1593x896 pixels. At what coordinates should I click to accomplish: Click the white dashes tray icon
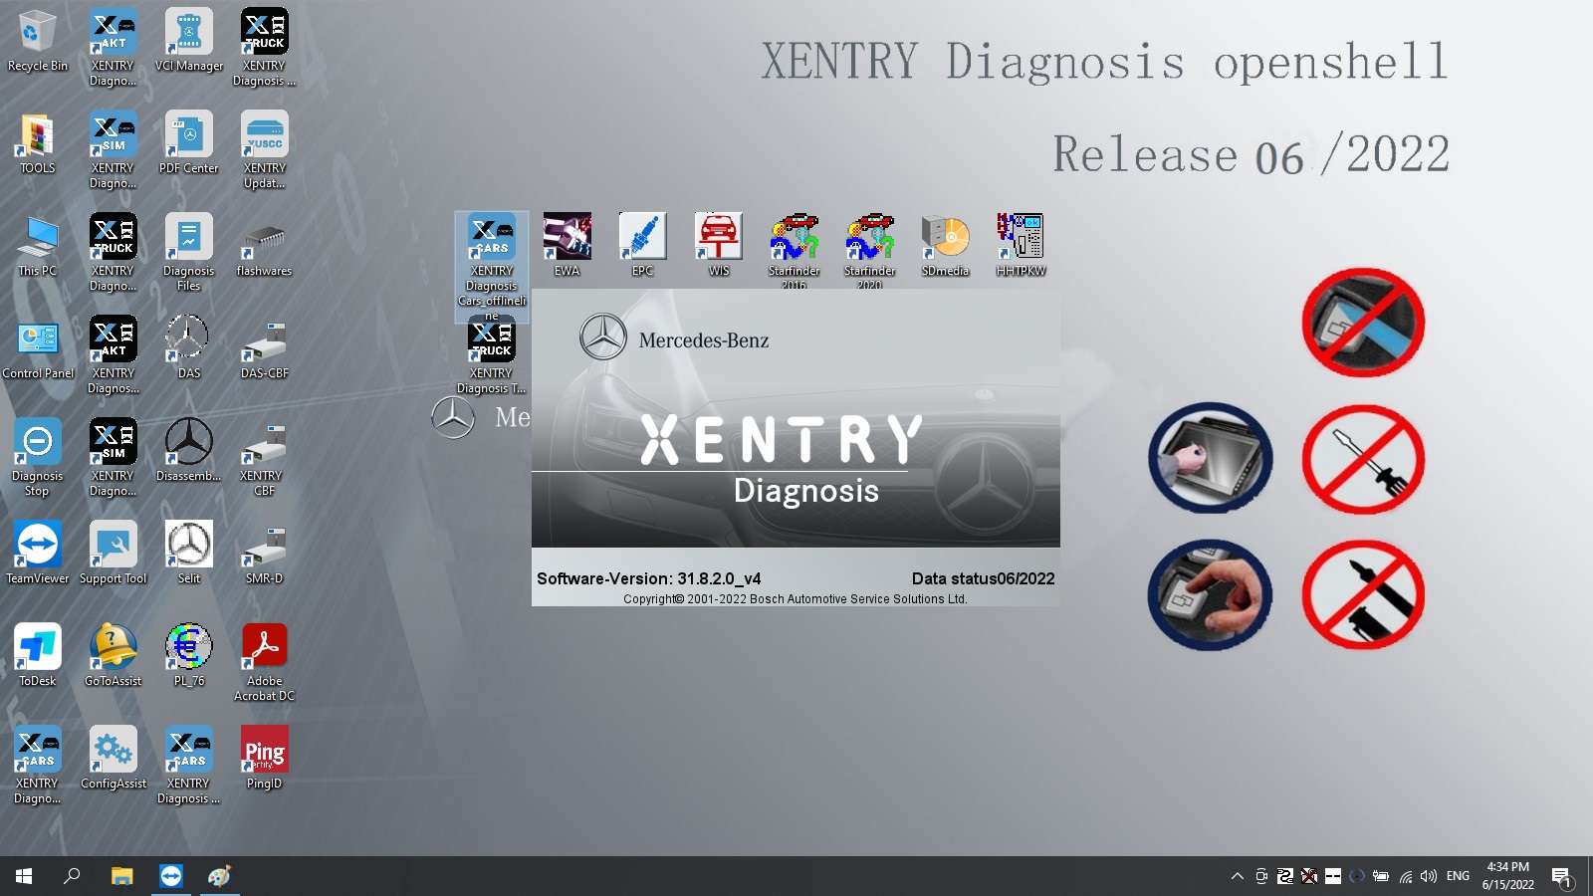pos(1333,876)
